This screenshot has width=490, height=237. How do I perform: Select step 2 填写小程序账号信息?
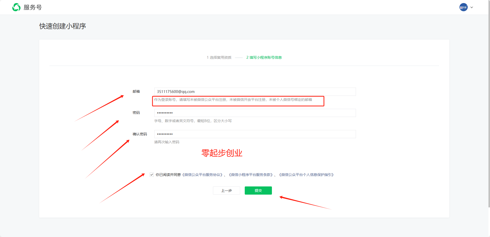[264, 57]
